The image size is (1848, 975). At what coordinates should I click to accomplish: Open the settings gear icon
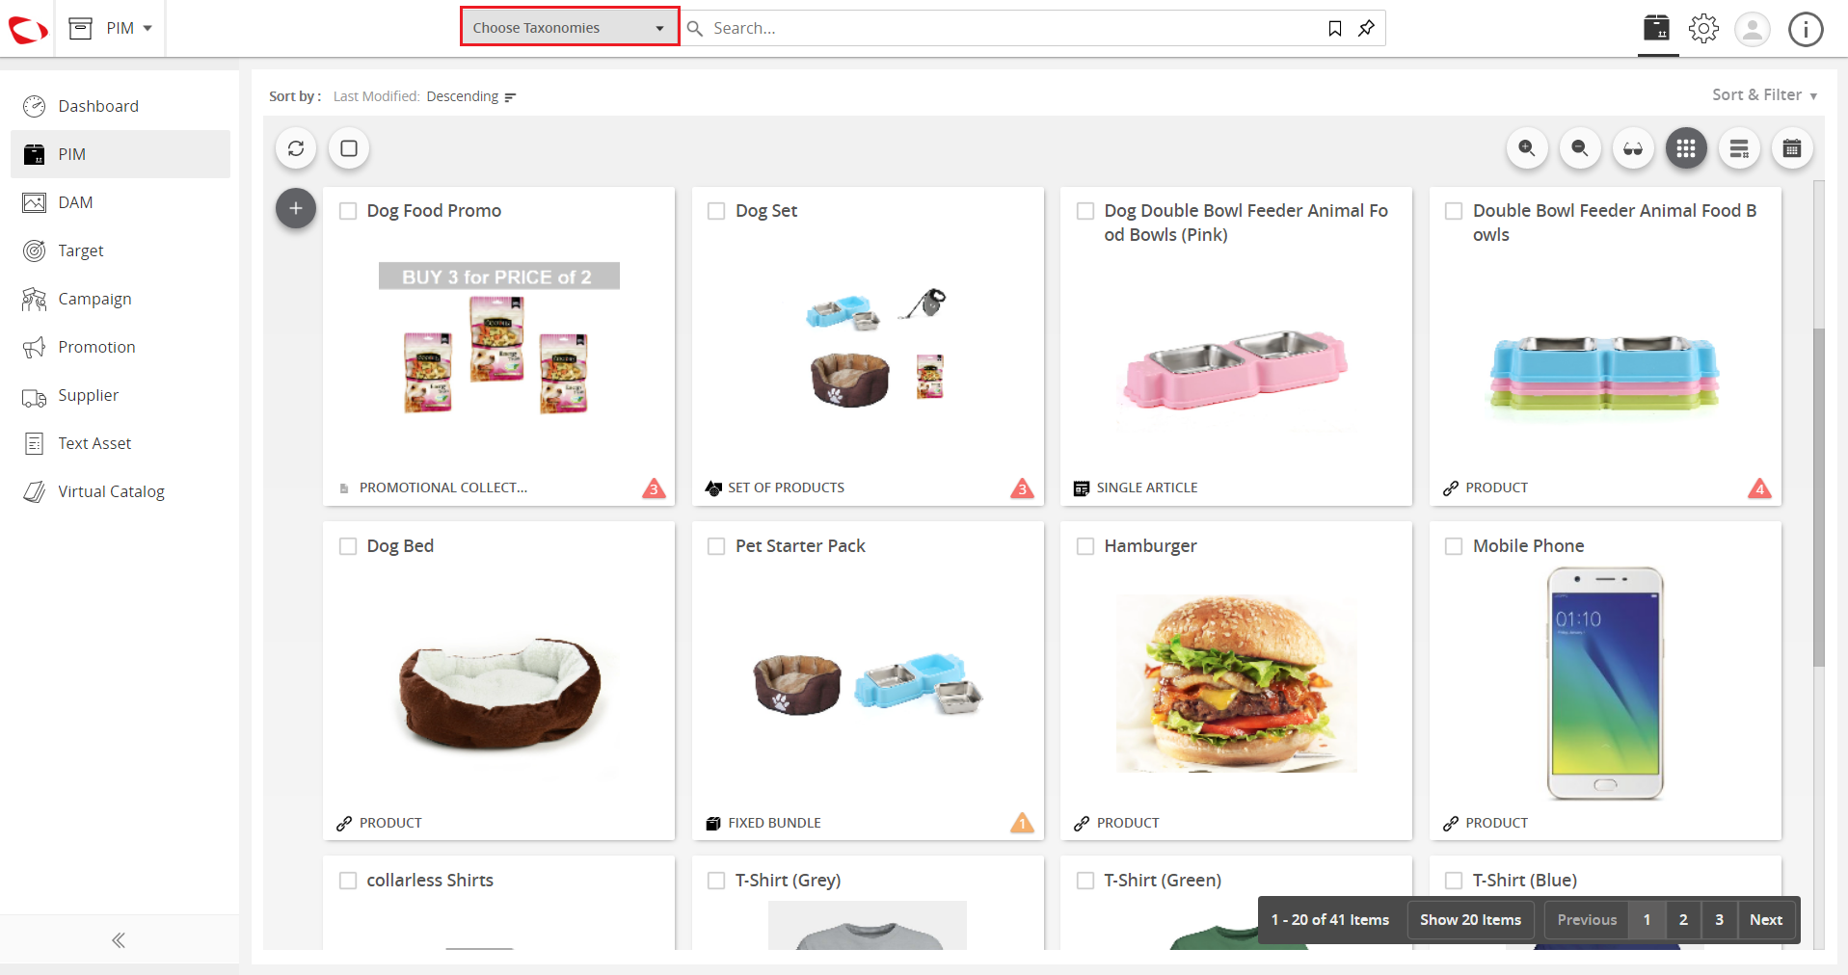point(1703,28)
